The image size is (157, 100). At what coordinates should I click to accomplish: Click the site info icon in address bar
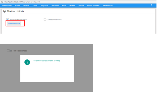pyautogui.click(x=2, y=2)
